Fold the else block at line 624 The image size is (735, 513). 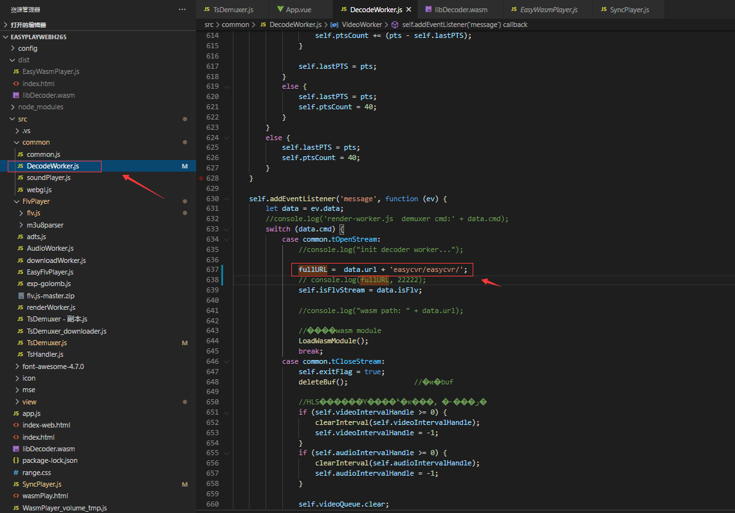pos(227,138)
